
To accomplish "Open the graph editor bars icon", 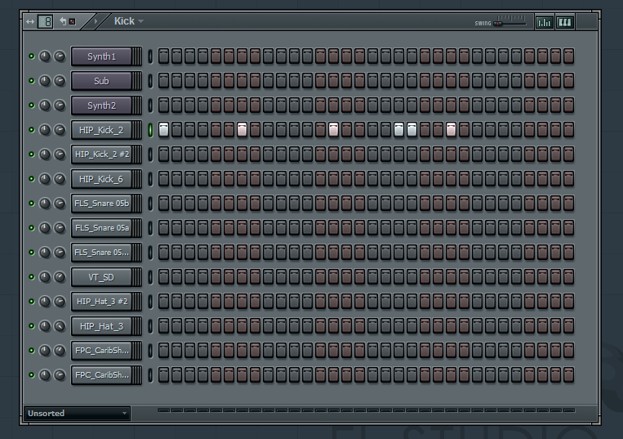I will pos(545,22).
